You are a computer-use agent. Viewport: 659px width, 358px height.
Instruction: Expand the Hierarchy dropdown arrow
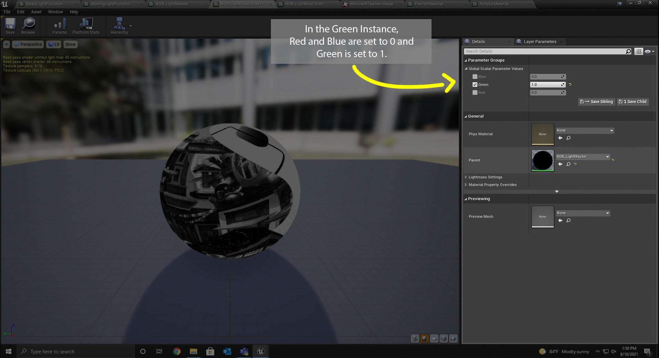coord(131,26)
